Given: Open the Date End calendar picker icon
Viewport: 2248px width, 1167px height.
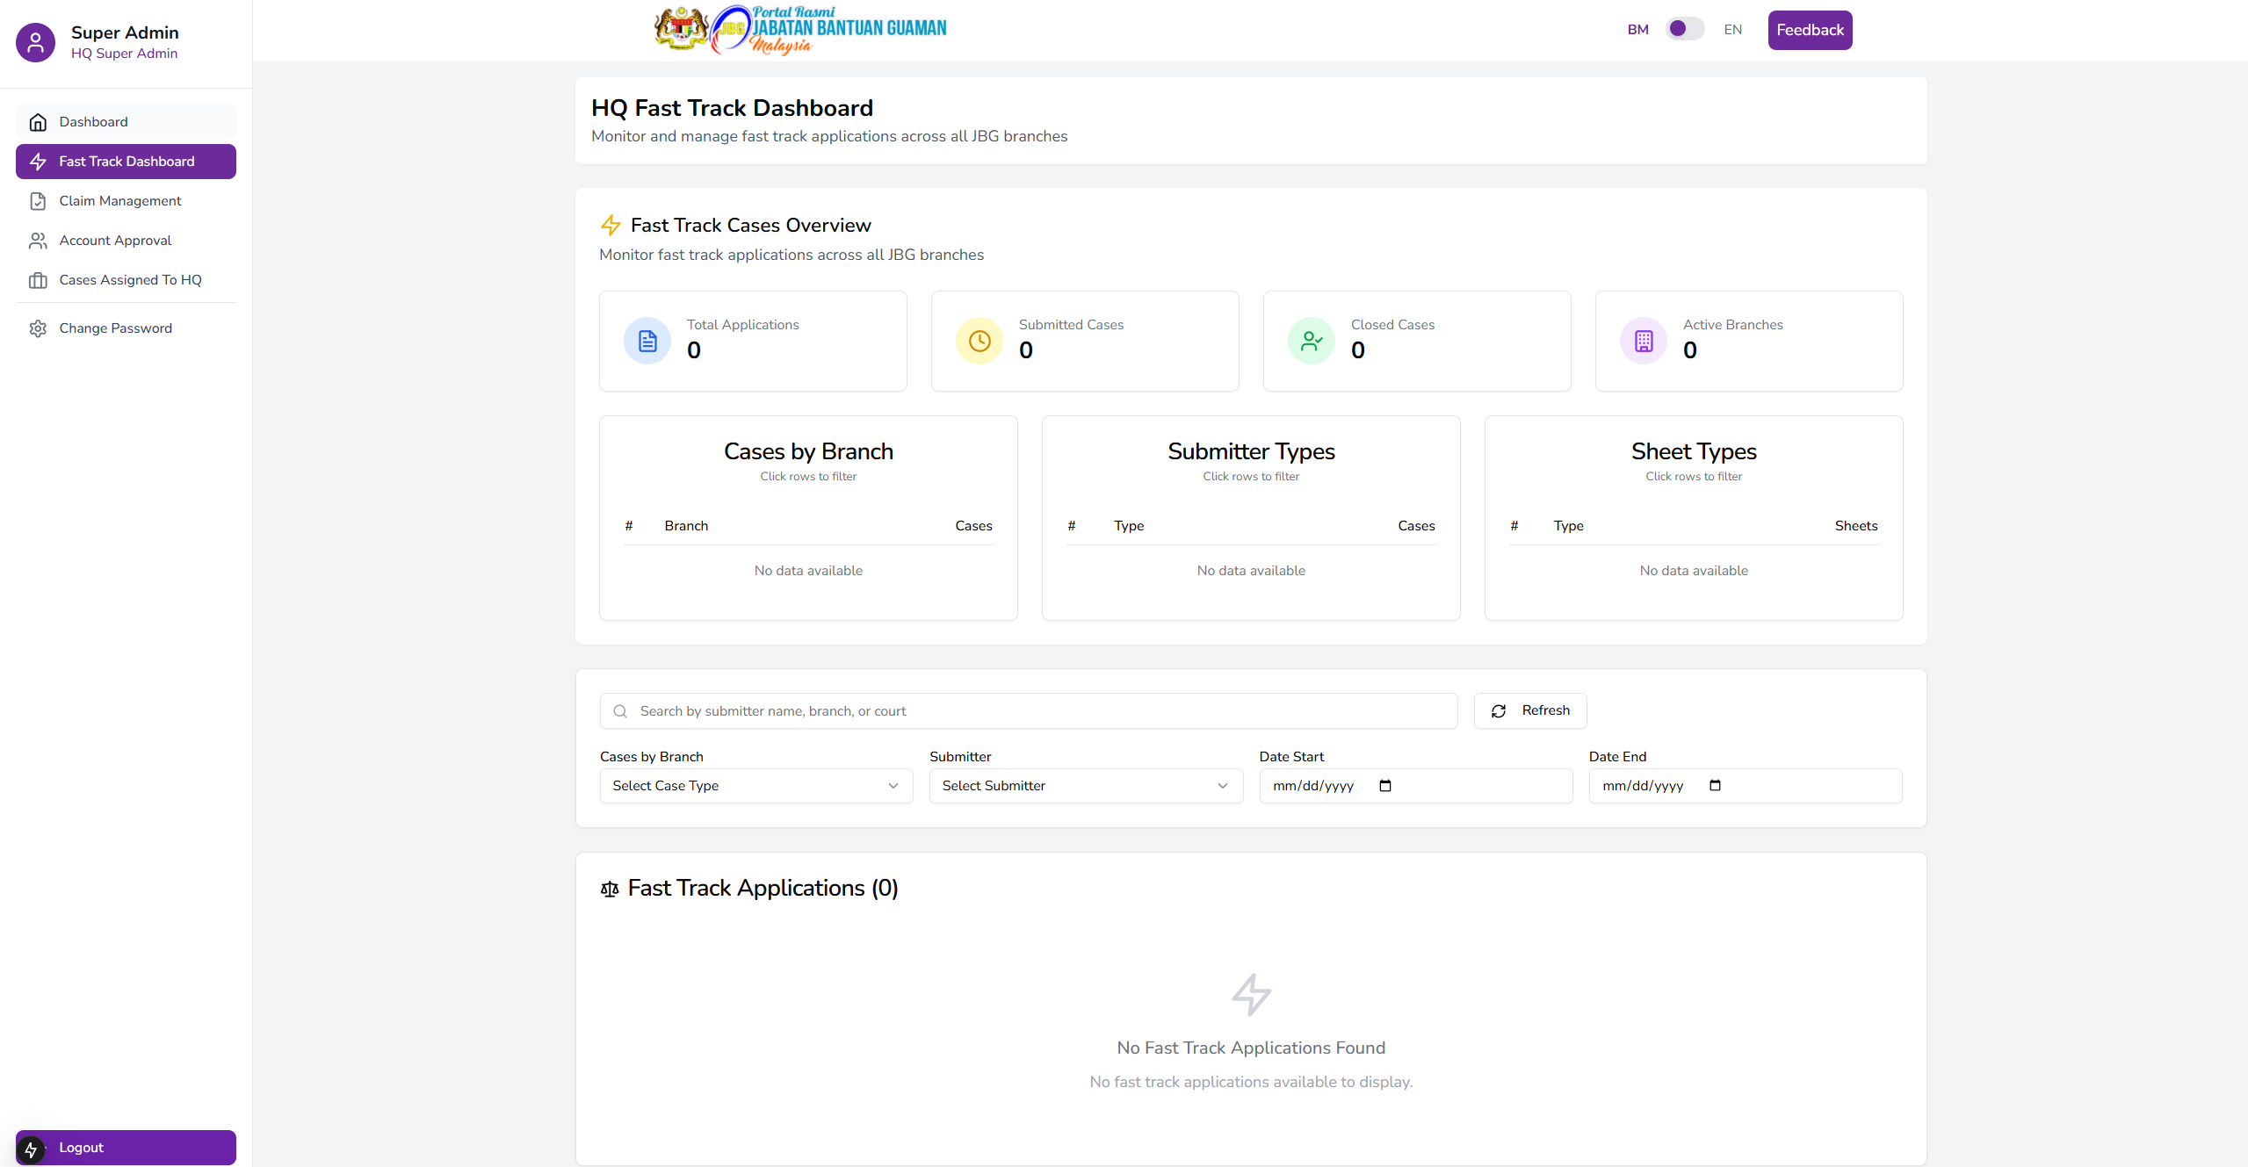Looking at the screenshot, I should click(x=1715, y=786).
